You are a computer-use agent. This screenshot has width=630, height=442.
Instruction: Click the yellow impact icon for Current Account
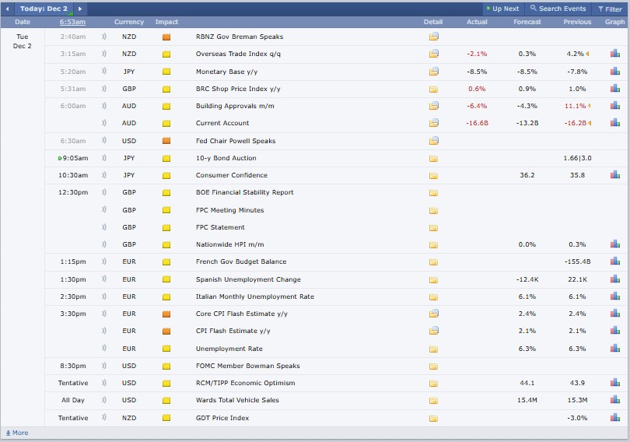coord(166,123)
